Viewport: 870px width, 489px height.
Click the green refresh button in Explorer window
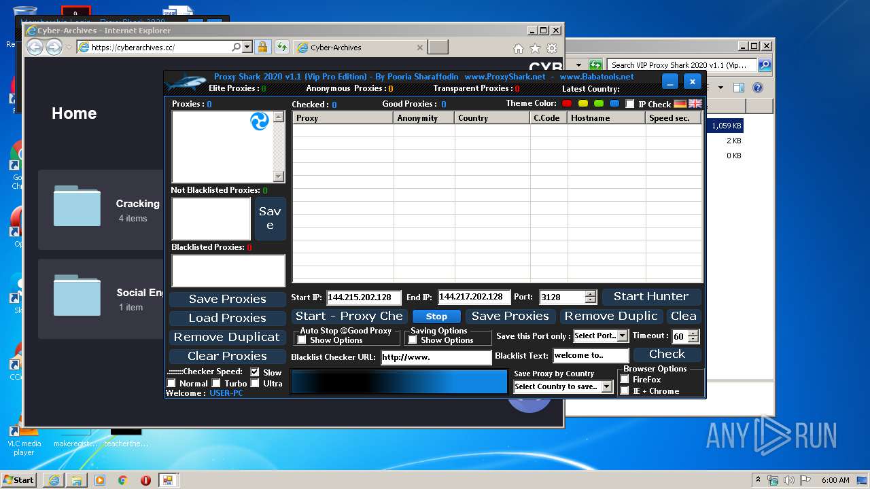pos(595,65)
